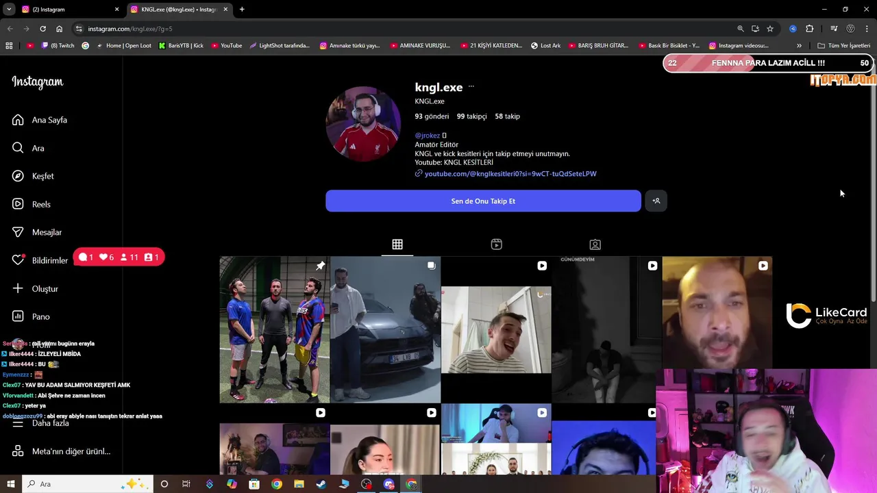This screenshot has height=493, width=877.
Task: Open a new browser tab
Action: pyautogui.click(x=242, y=10)
